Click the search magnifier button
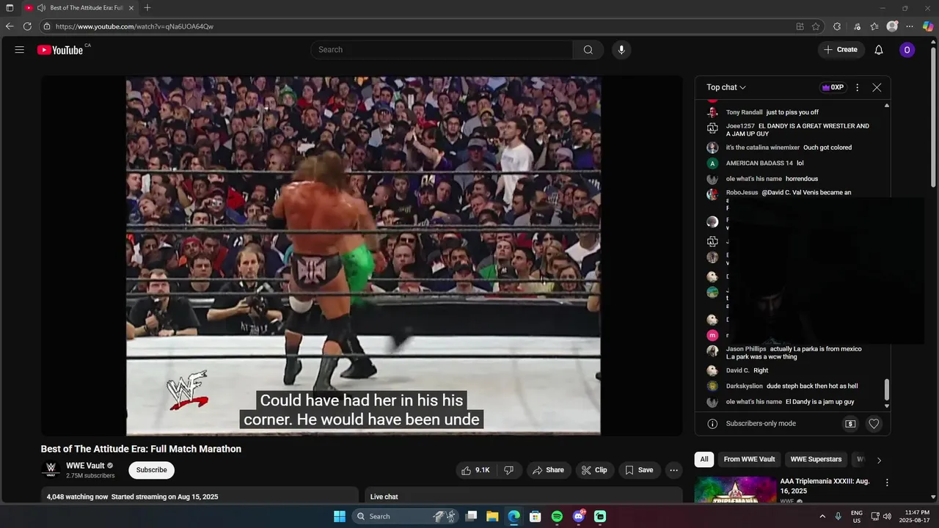939x528 pixels. 588,50
